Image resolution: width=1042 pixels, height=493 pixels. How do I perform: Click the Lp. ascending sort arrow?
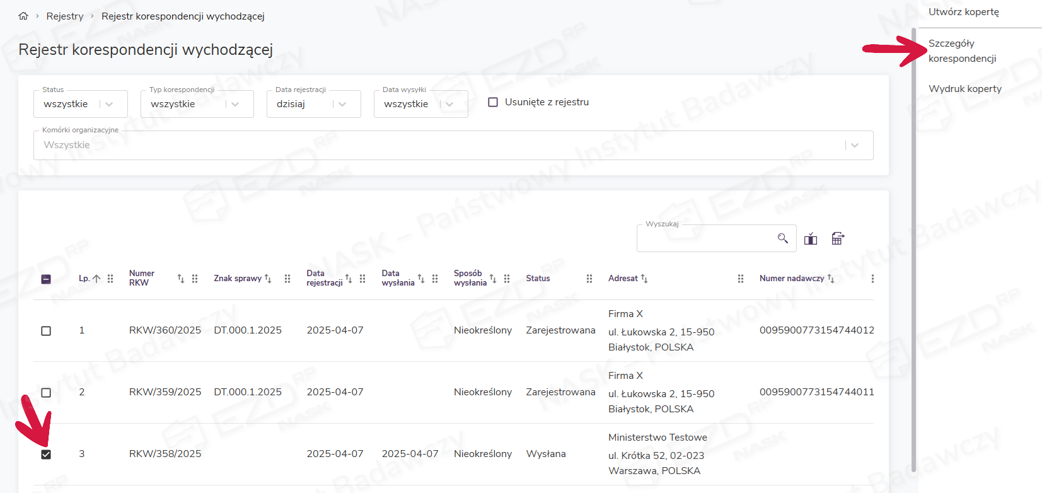(x=96, y=279)
